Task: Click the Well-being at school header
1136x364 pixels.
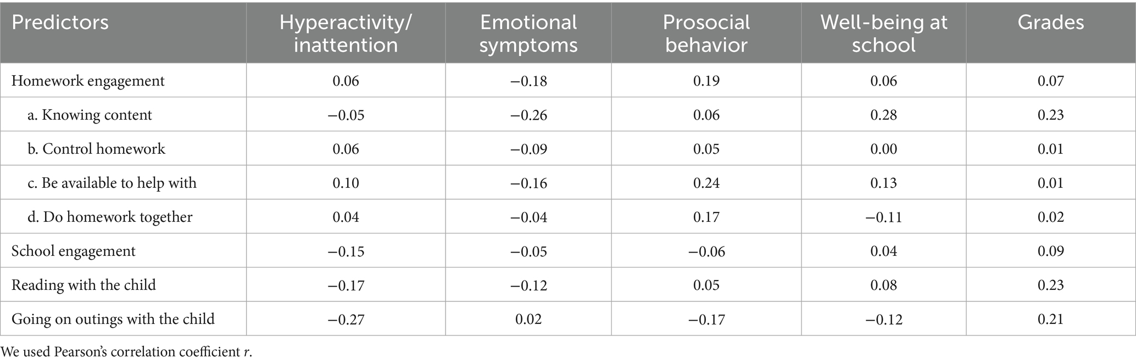Action: coord(883,33)
